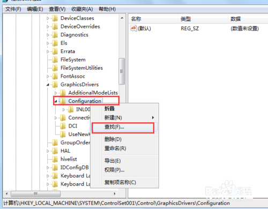The width and height of the screenshot is (268, 209).
Task: Click the hivelist folder icon
Action: tap(55, 159)
